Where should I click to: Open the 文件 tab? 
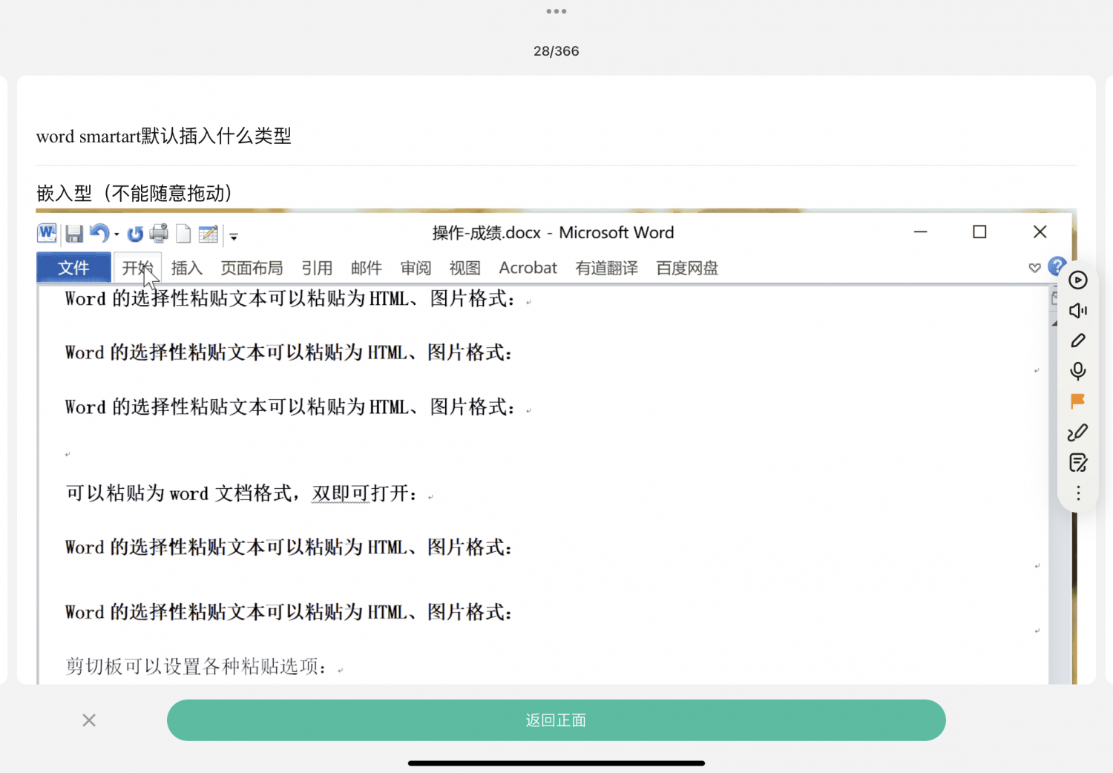73,268
